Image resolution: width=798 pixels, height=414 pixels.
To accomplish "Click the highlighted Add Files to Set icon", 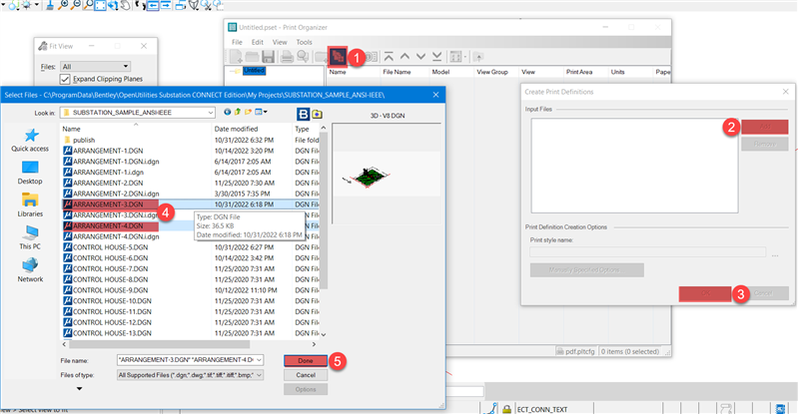I will (341, 57).
